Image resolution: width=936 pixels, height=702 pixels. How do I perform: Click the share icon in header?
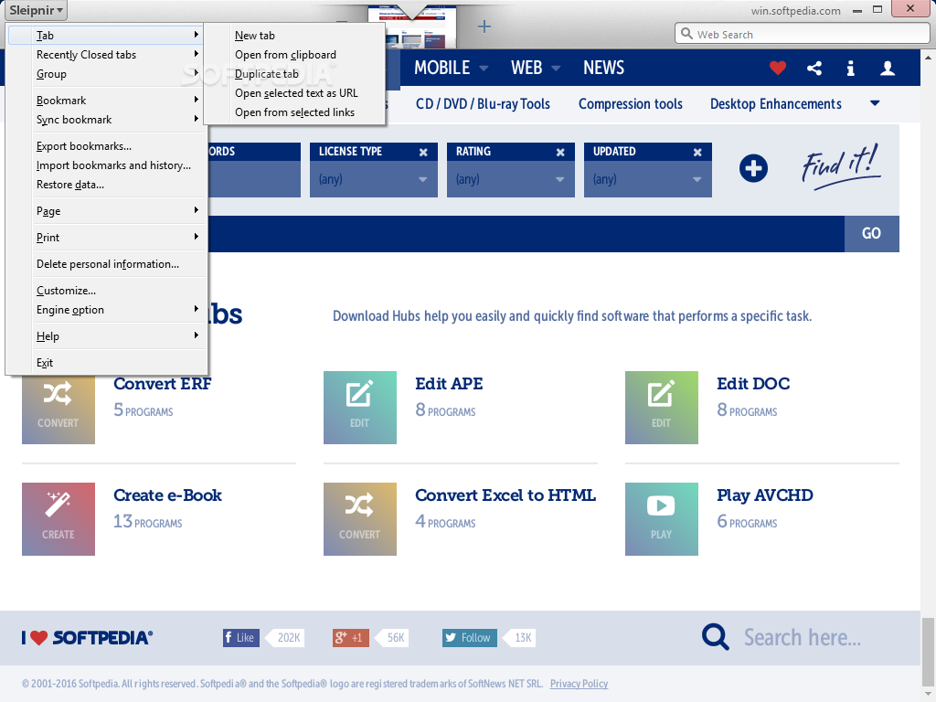coord(814,68)
